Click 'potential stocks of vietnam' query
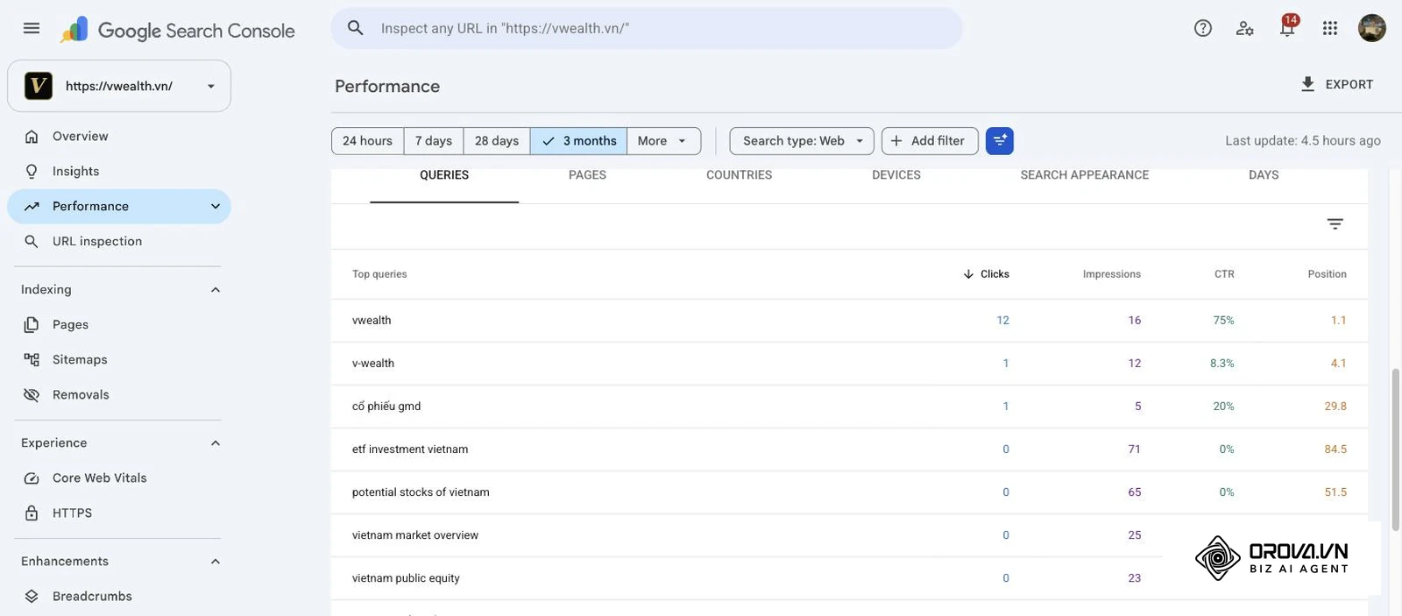Screen dimensions: 1402x616 421,492
